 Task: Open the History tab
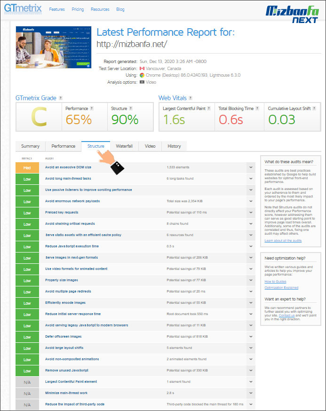pyautogui.click(x=174, y=146)
